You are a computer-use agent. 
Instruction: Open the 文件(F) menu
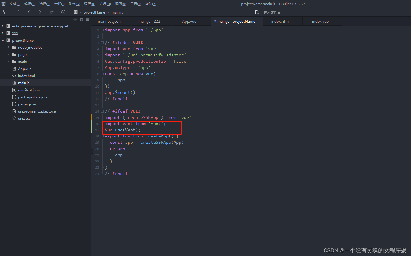pyautogui.click(x=15, y=4)
